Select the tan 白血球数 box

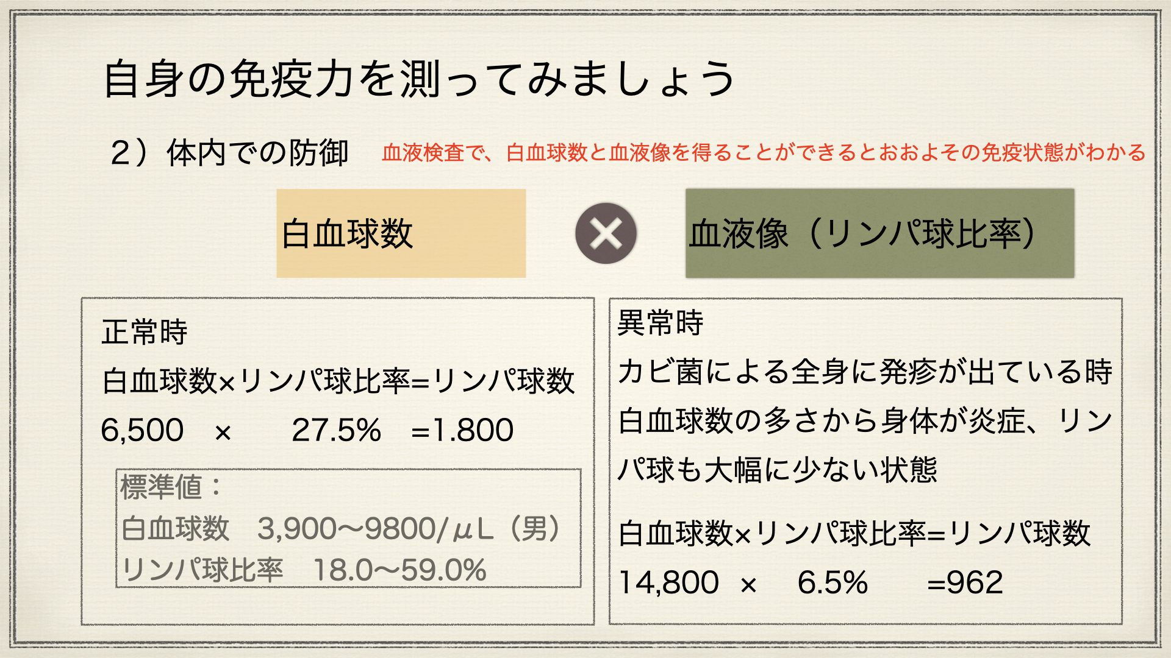(x=401, y=233)
